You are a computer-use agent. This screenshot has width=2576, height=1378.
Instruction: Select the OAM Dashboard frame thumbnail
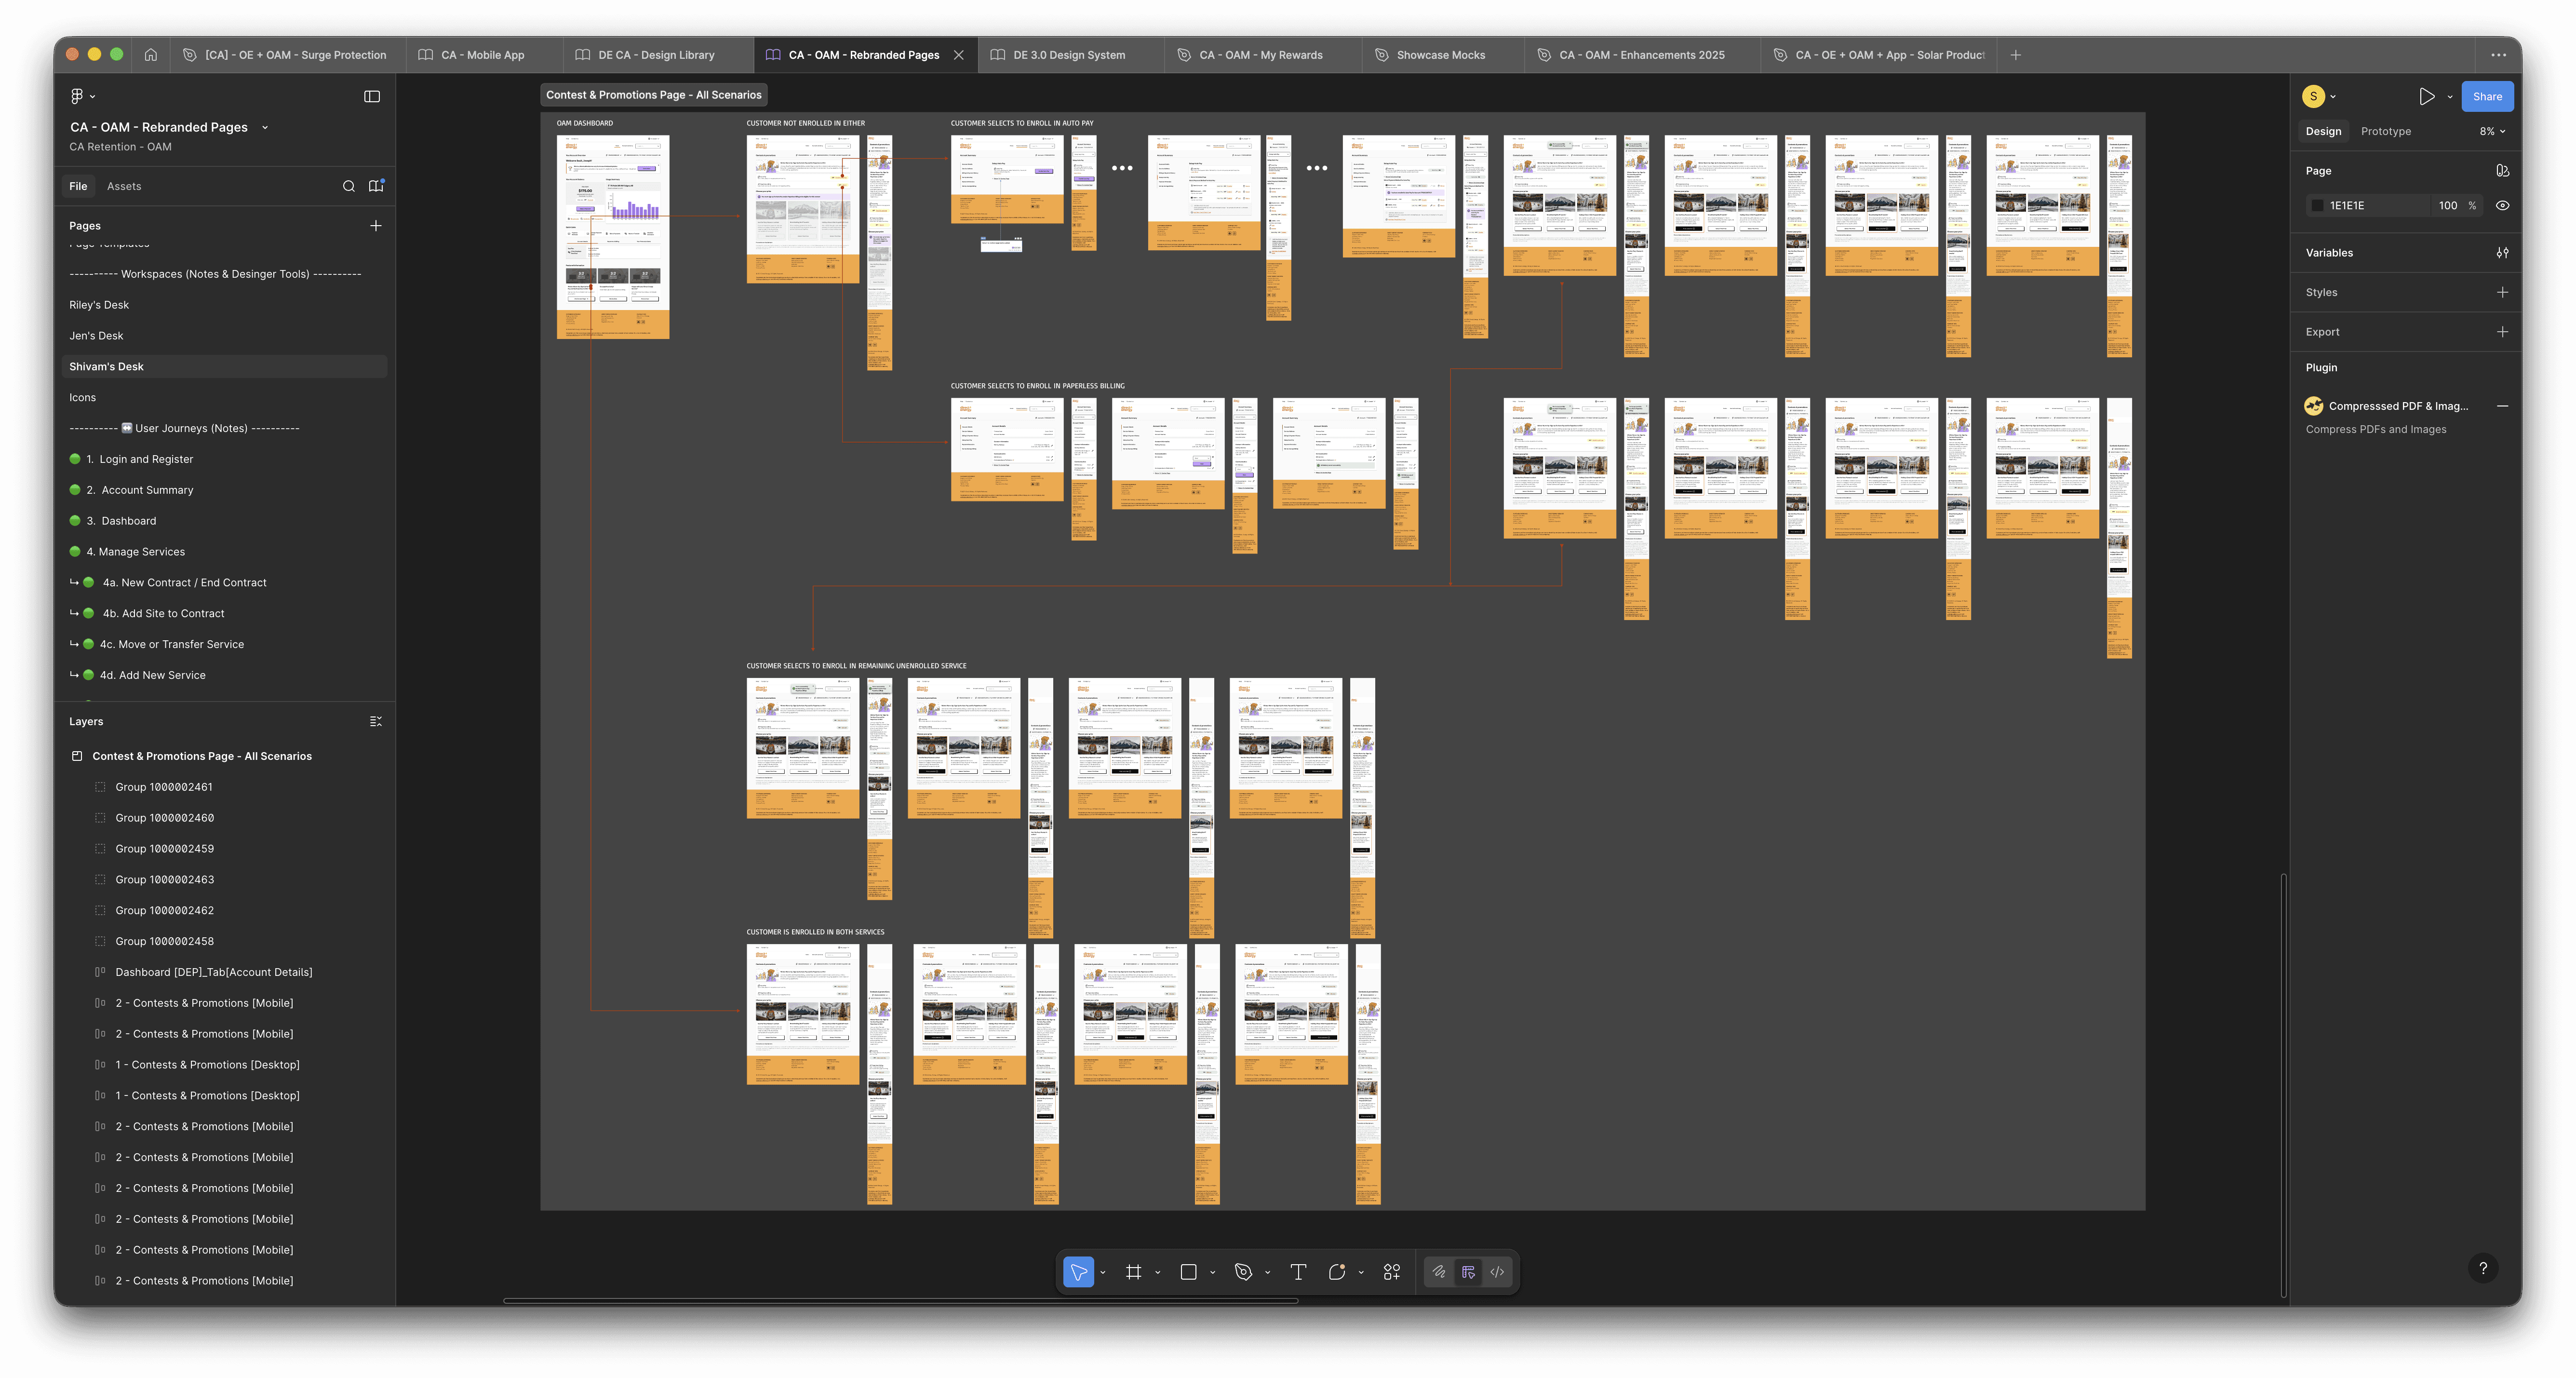click(613, 237)
